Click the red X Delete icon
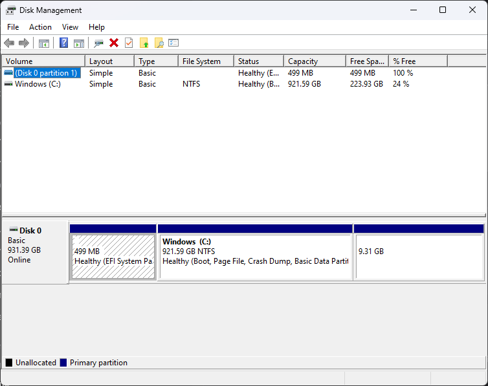This screenshot has height=386, width=488. (114, 43)
